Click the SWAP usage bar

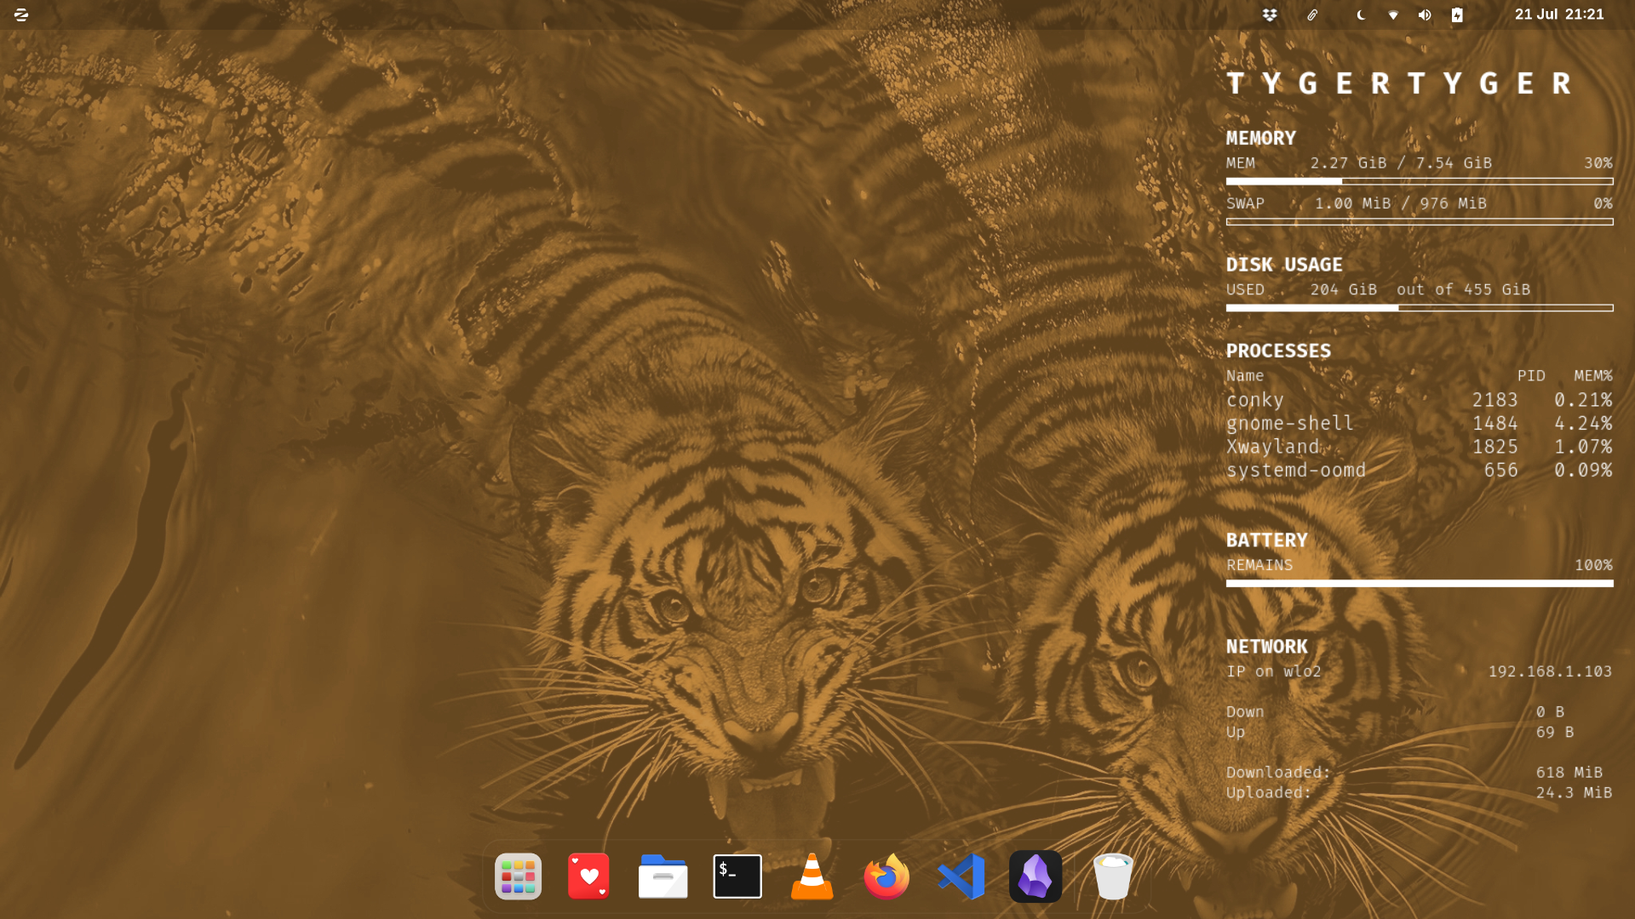pos(1420,222)
